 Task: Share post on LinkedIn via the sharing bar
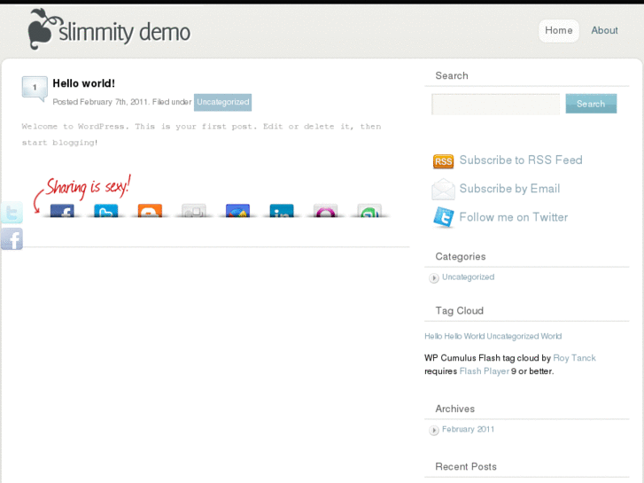click(282, 210)
